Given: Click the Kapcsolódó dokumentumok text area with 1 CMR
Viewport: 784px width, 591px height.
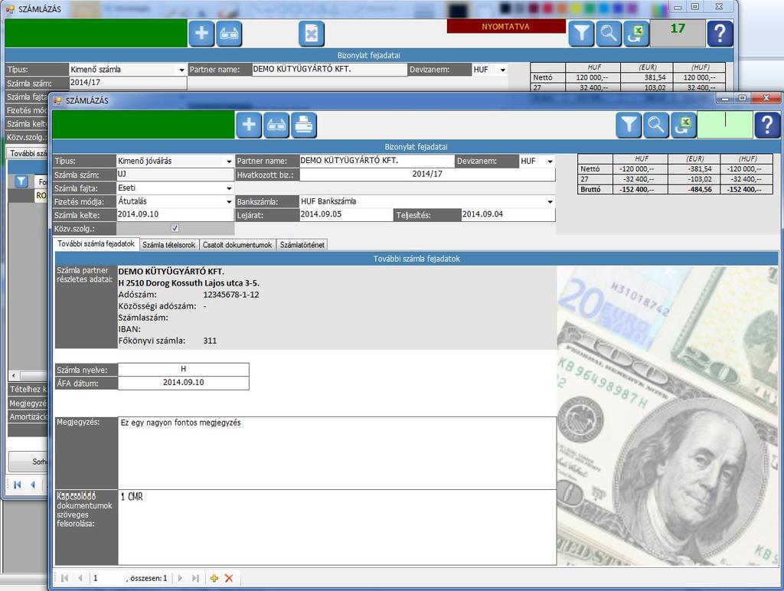Looking at the screenshot, I should [337, 527].
